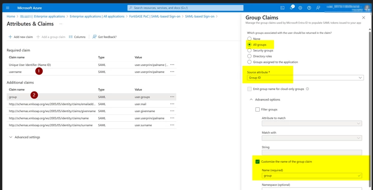Open FortiSASE PoC | SAML-based Sign-on breadcrumb
The width and height of the screenshot is (373, 190).
tap(155, 16)
